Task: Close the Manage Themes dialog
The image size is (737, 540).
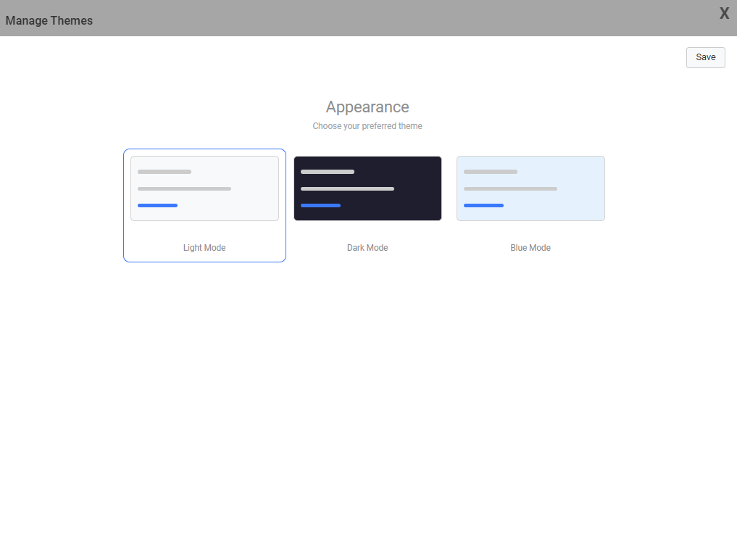Action: point(724,14)
